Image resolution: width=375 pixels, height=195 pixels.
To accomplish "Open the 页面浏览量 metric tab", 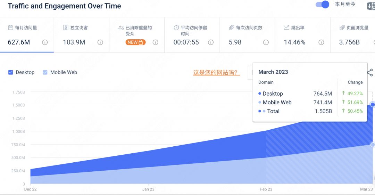I will tap(357, 28).
